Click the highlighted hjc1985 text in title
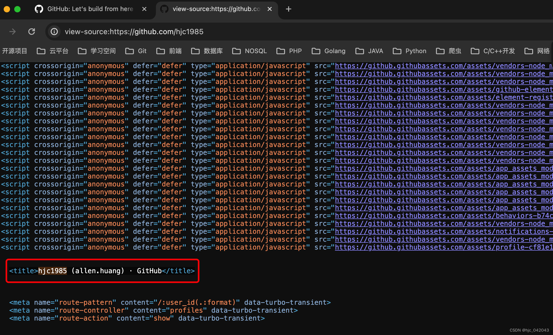 click(x=52, y=271)
